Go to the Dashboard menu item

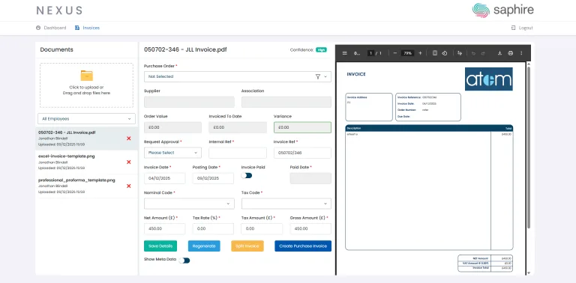click(51, 28)
